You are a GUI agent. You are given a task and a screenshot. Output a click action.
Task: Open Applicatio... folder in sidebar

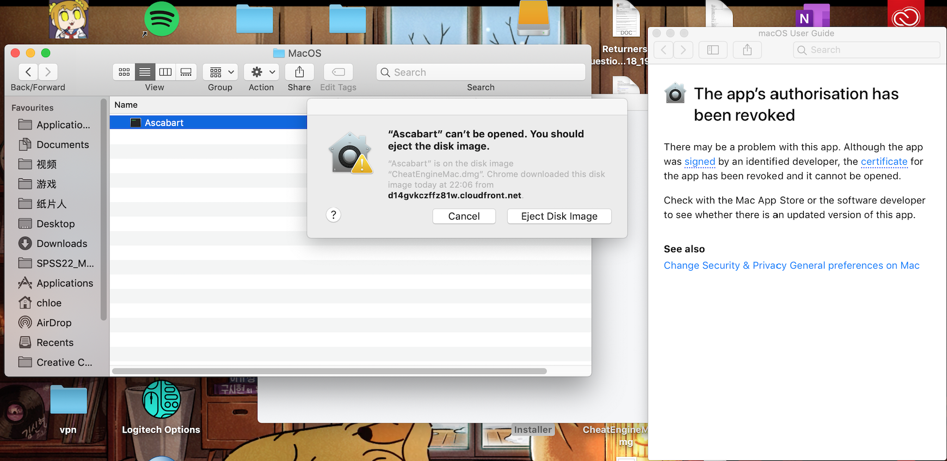(54, 124)
